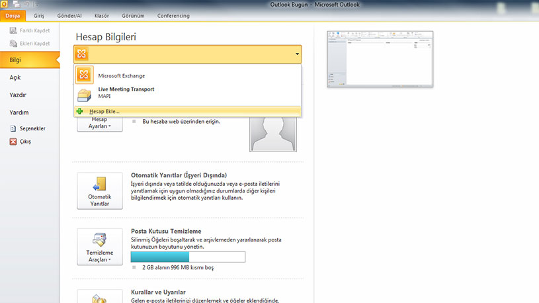This screenshot has width=539, height=303.
Task: Click the Live Meeting Transport mailbox icon
Action: 84,95
